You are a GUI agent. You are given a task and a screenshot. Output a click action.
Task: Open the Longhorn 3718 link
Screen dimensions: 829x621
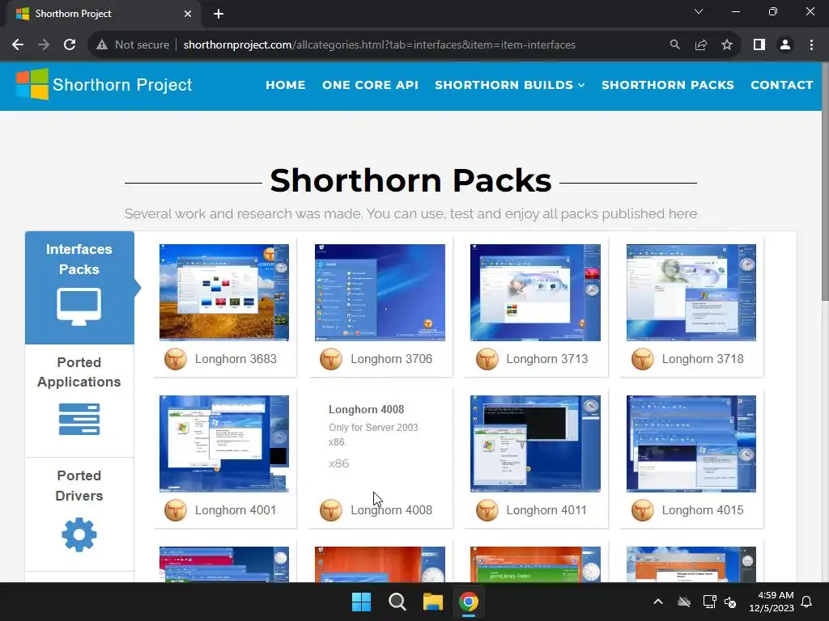pos(703,359)
